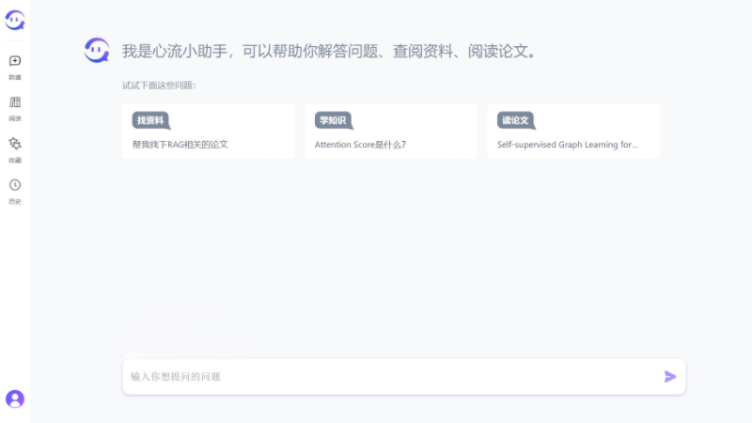Click the 收藏 text label in the sidebar
Viewport: 752px width, 423px height.
[15, 160]
